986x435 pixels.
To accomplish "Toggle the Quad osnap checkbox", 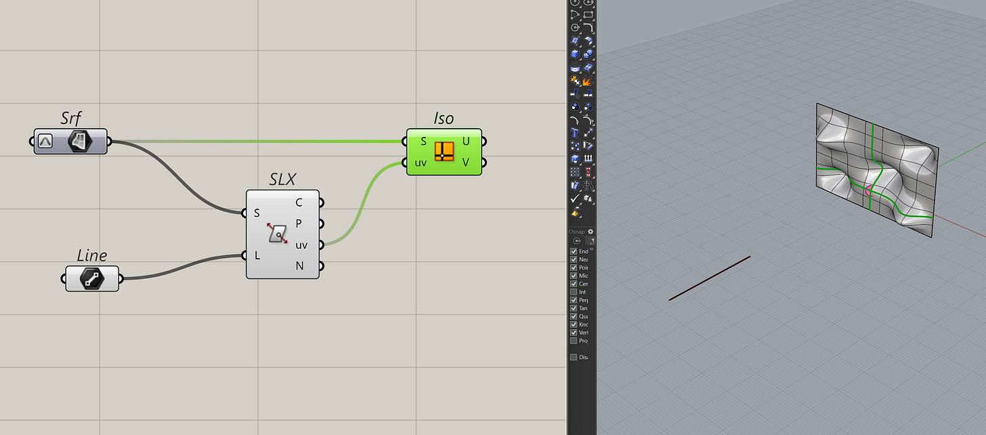I will coord(574,316).
